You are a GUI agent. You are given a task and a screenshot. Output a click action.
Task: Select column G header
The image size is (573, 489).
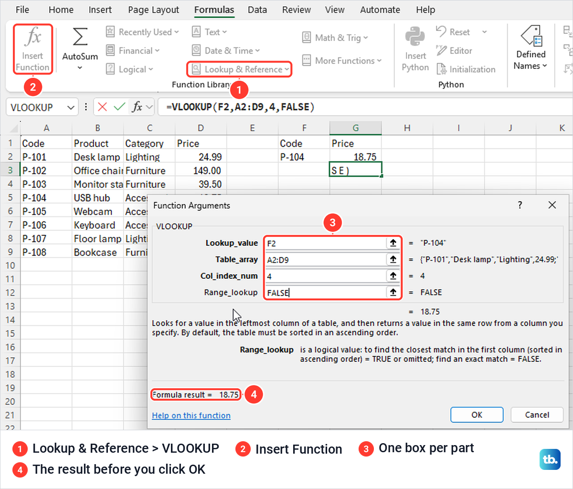click(356, 128)
